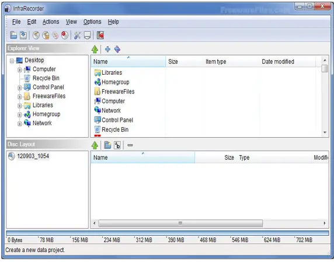Click the Disc Layout horizontal scrollbar thumb

(x=180, y=223)
